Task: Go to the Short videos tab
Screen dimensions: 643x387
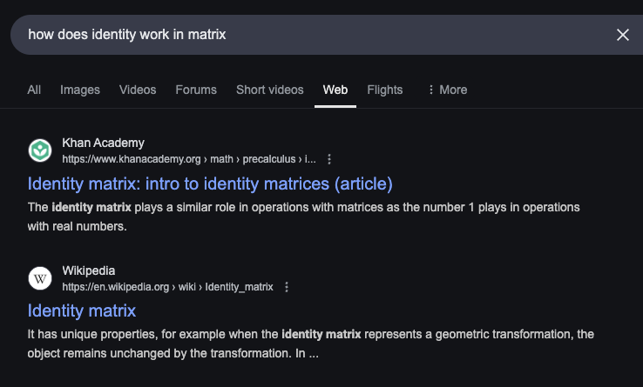Action: (x=270, y=90)
